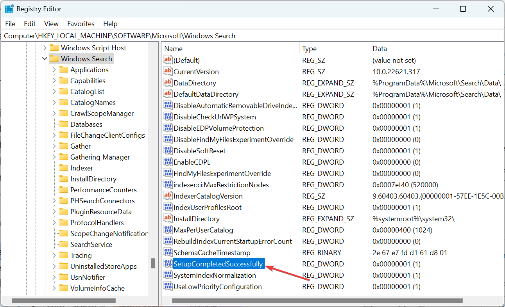Click the SearchService folder icon
This screenshot has height=307, width=505.
[x=64, y=244]
